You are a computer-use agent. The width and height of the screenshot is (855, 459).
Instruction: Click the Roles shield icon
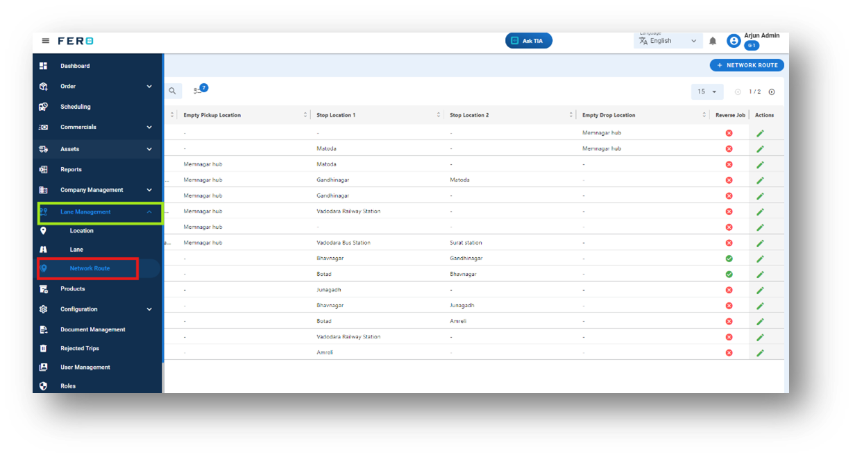coord(43,386)
